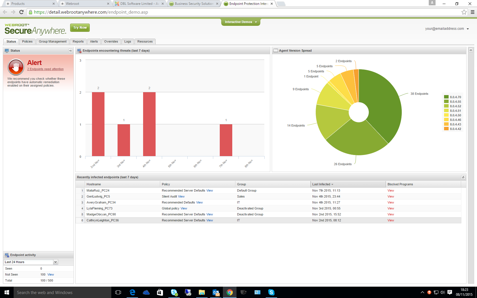
Task: Go back using the browser back arrow
Action: 5,12
